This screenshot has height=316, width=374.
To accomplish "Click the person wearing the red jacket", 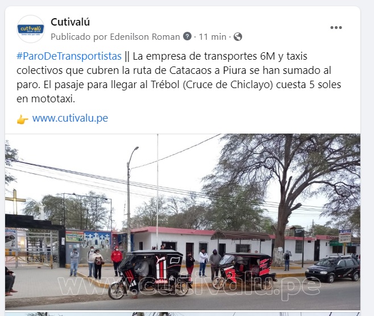I will [x=117, y=260].
